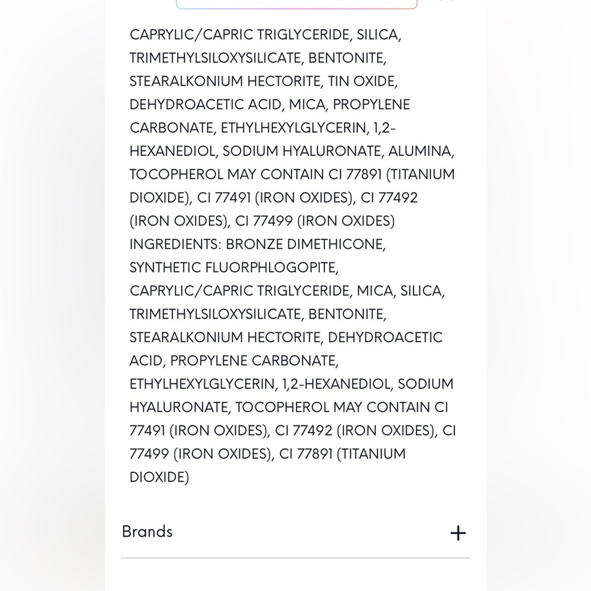Select the STEARALKONIUM HECTORITE, DEHYDROACETIC line

285,337
